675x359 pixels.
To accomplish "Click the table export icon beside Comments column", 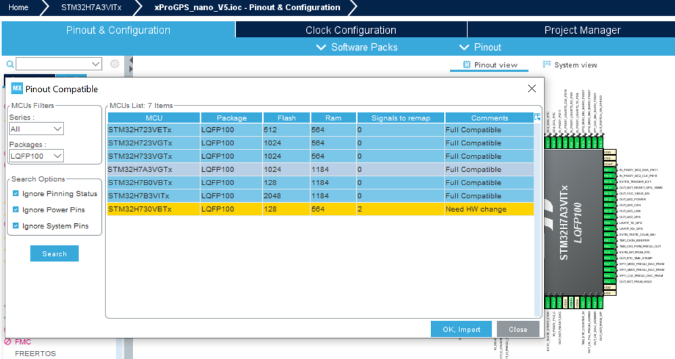I will pyautogui.click(x=537, y=117).
